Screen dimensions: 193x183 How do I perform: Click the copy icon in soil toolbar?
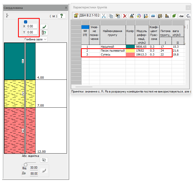(111, 16)
